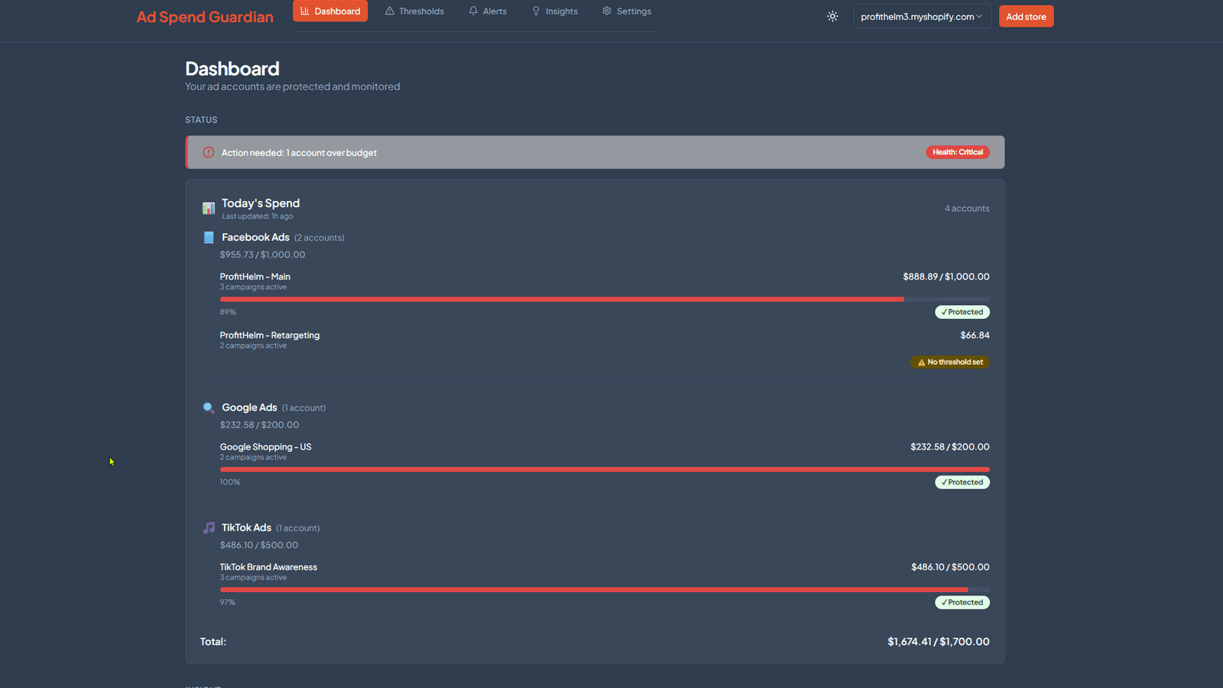Switch to the Dashboard tab
Image resolution: width=1223 pixels, height=688 pixels.
(x=330, y=11)
